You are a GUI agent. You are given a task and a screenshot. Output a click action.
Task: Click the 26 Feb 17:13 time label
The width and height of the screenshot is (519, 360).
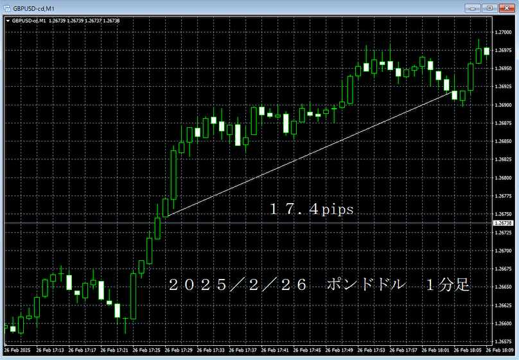click(x=50, y=350)
